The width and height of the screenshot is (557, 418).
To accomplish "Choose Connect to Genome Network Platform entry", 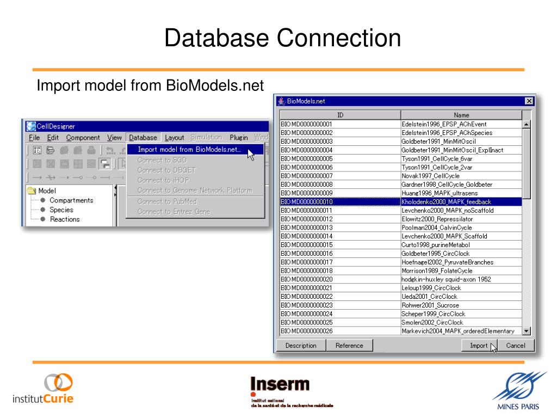I will [x=195, y=190].
